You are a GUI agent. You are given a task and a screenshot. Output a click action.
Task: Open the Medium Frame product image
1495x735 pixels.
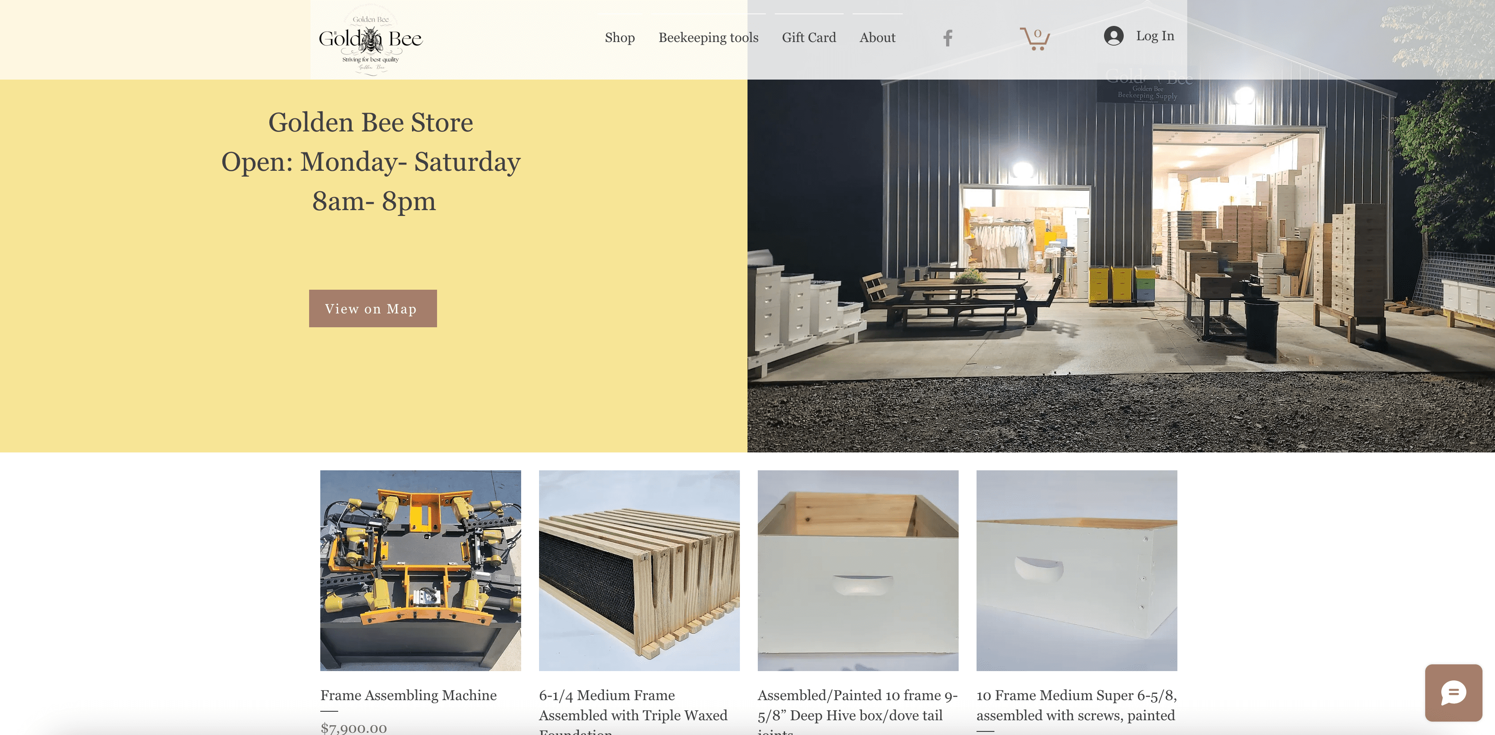639,570
